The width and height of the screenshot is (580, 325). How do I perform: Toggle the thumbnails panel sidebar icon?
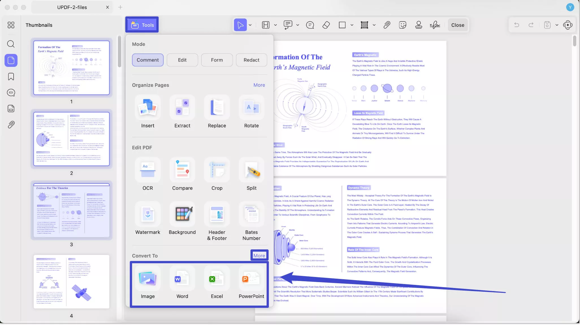click(x=11, y=60)
